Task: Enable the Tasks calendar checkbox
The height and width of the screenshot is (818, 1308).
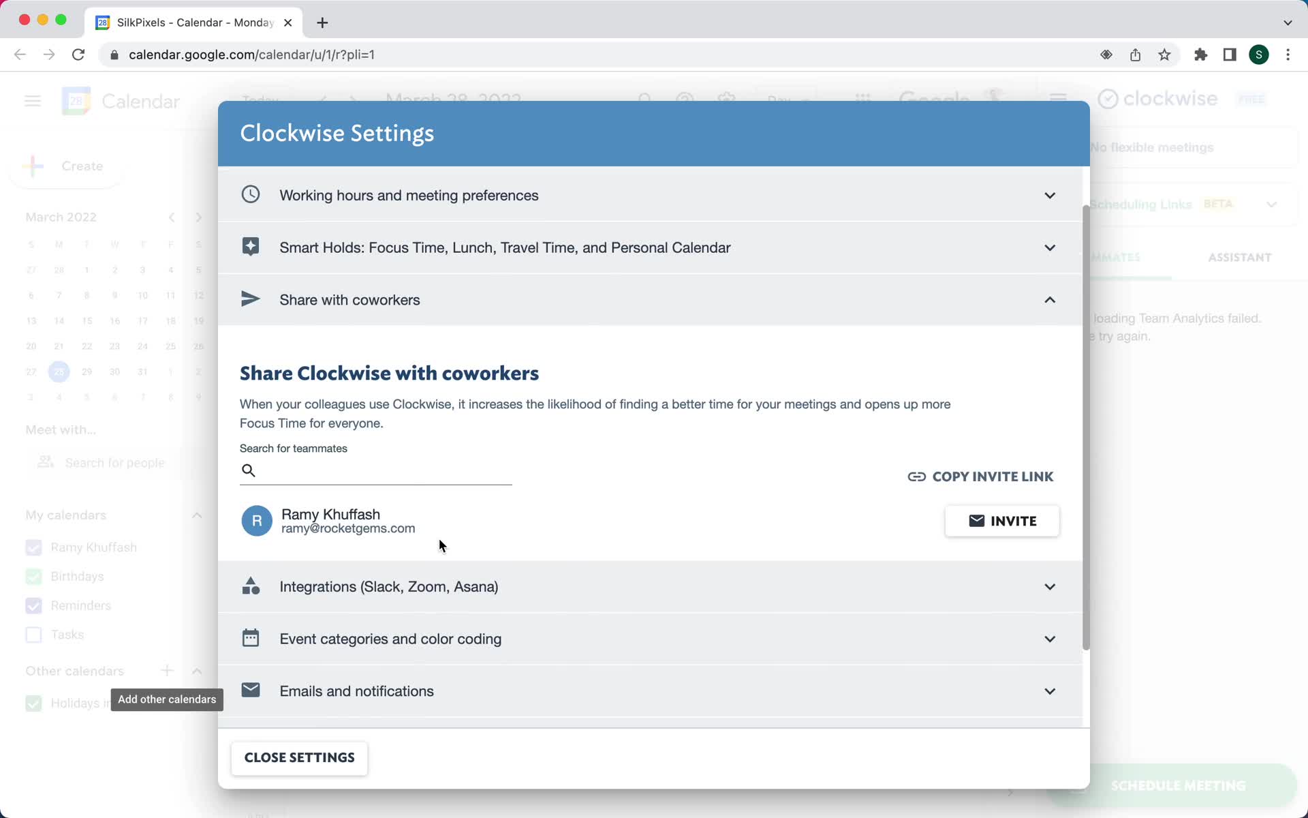Action: [33, 635]
